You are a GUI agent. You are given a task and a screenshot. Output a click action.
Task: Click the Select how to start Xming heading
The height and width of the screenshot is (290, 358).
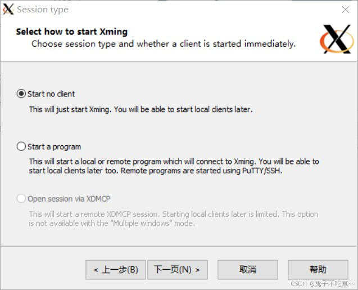pyautogui.click(x=72, y=32)
